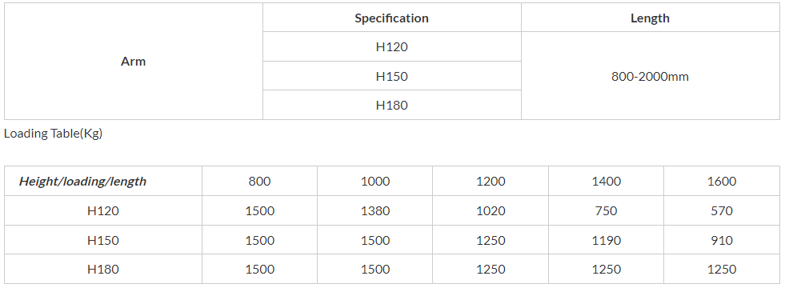Click the Height/loading/length header cell
The image size is (785, 288).
103,182
